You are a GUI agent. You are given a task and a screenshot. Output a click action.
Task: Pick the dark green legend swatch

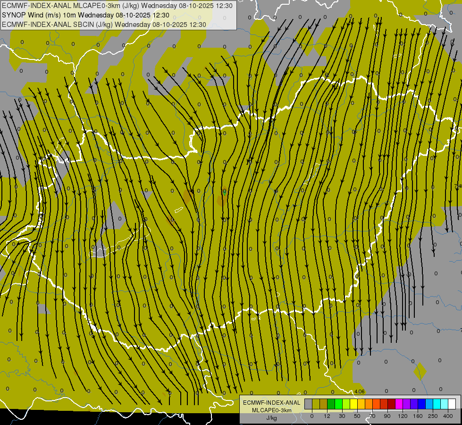(x=331, y=404)
